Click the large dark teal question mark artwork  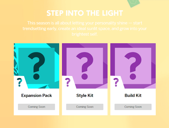tap(36, 66)
